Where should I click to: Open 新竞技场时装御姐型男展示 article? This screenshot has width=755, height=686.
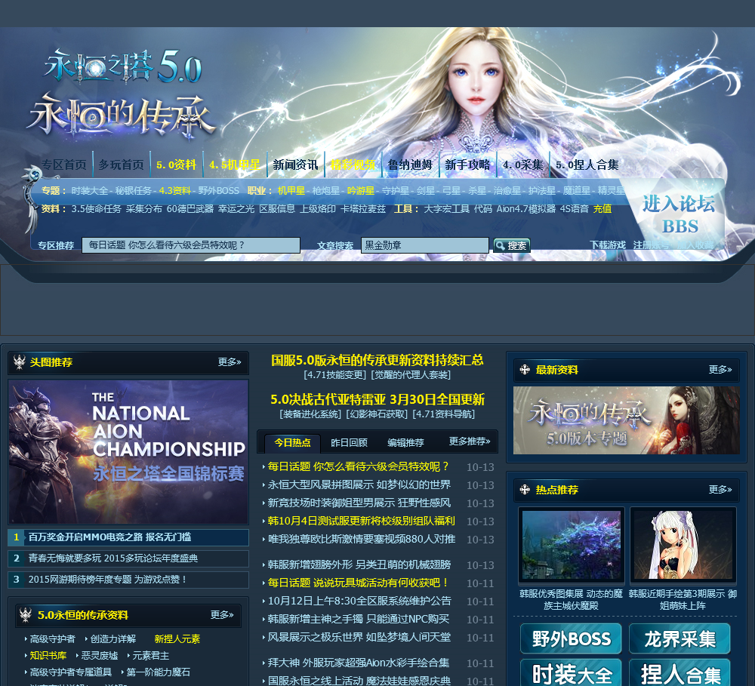(x=359, y=503)
